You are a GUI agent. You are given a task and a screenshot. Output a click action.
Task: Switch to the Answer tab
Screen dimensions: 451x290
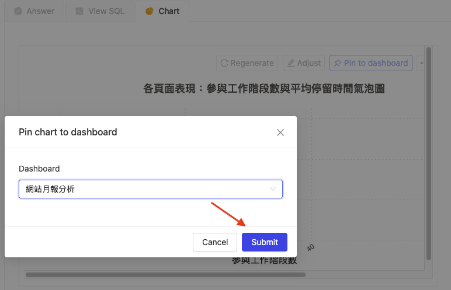[x=34, y=11]
